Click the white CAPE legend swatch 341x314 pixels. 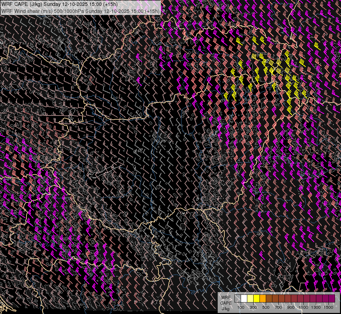[244, 299]
